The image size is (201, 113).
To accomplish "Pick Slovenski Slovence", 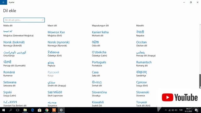I will (143, 94).
